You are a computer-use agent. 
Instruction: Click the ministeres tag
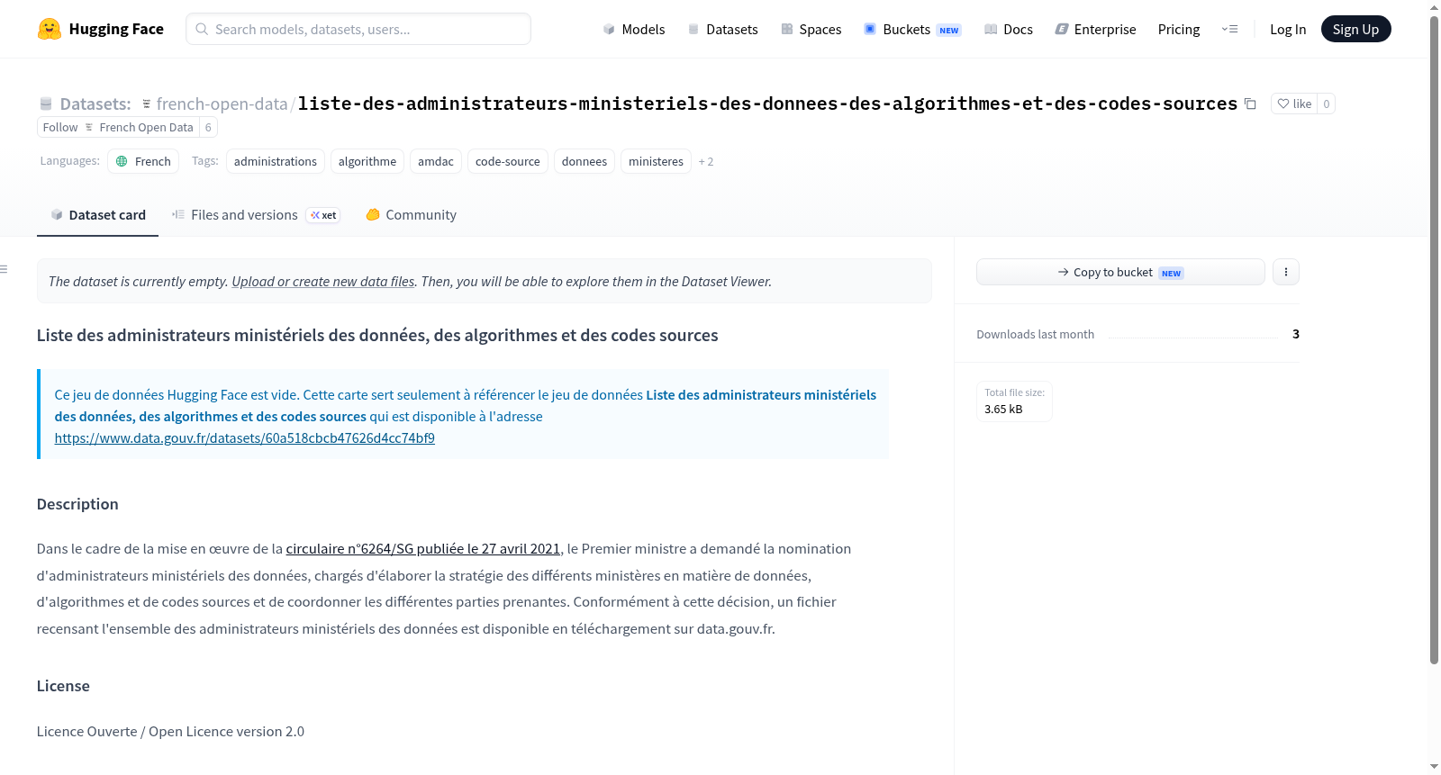656,161
